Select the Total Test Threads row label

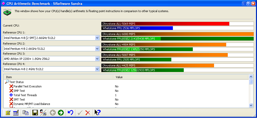25,95
